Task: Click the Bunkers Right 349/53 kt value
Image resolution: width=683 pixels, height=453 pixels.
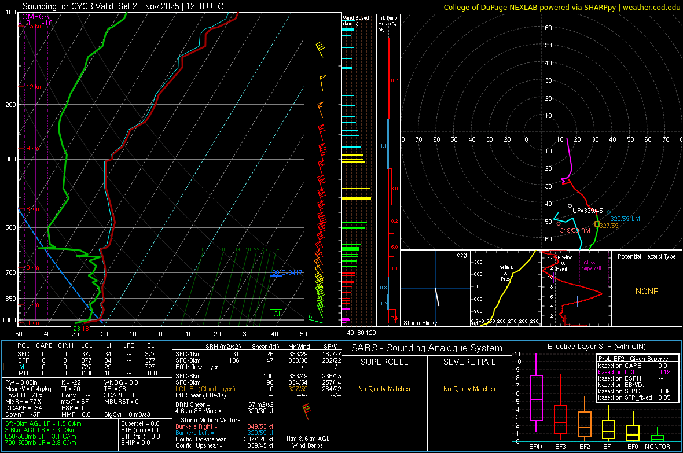Action: [260, 426]
